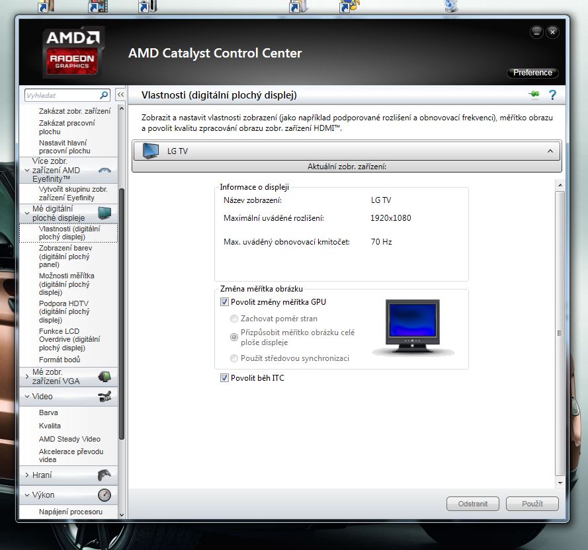Close the Catalyst Control Center window
588x550 pixels.
tap(552, 32)
